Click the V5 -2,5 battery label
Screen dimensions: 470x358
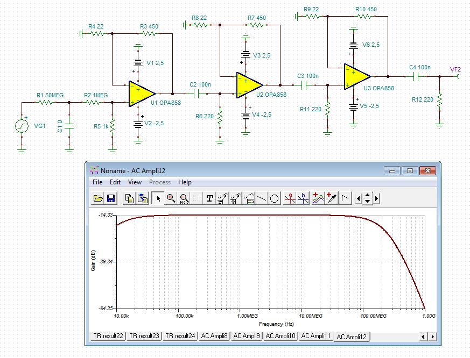click(x=369, y=106)
